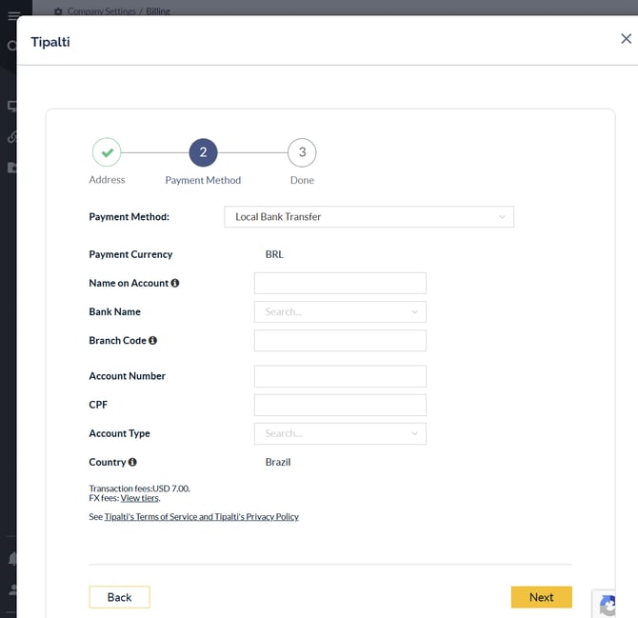This screenshot has width=638, height=618.
Task: Open the hamburger menu in the sidebar
Action: click(13, 16)
